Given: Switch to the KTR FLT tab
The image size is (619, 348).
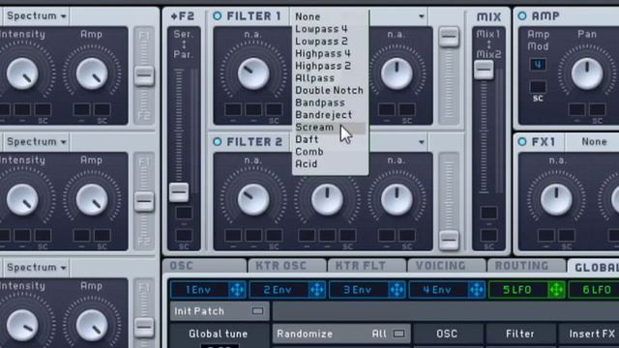Looking at the screenshot, I should (x=368, y=266).
